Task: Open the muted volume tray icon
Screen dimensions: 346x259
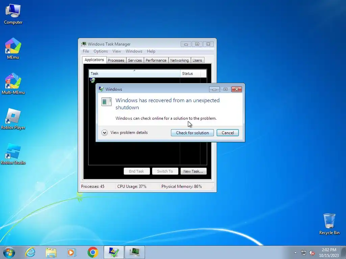Action: pos(312,253)
